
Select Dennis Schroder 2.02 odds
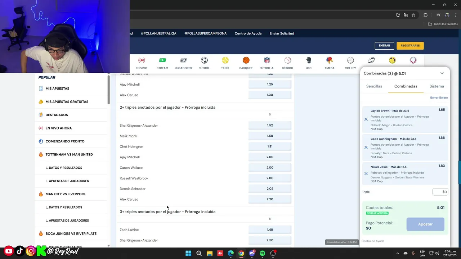coord(270,189)
